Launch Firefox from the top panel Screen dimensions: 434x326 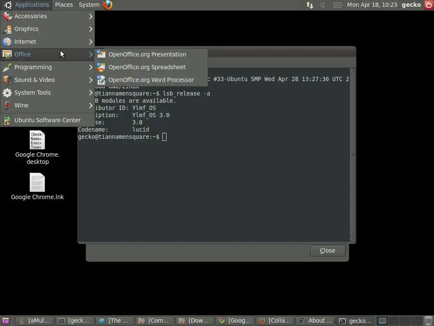[x=108, y=5]
